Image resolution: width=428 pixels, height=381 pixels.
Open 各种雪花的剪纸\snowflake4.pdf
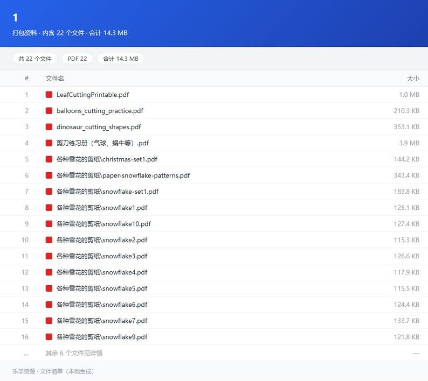click(102, 272)
